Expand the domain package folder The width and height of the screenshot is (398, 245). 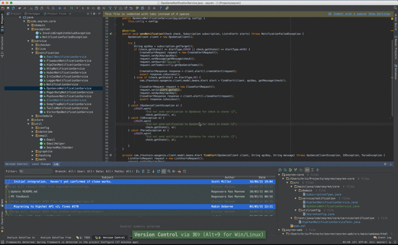[x=28, y=25]
